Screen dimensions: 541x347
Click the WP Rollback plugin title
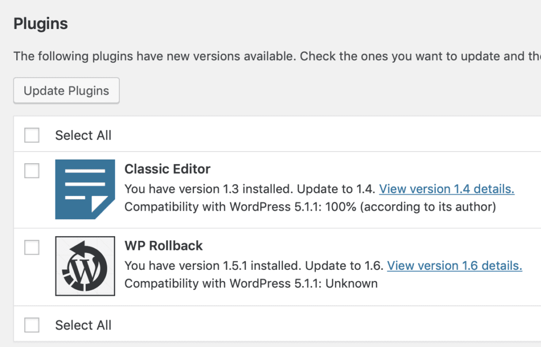(164, 246)
